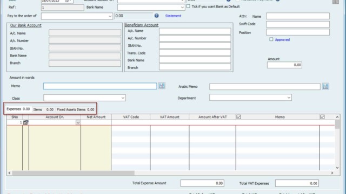The height and width of the screenshot is (194, 346).
Task: Click the grid's horizontal scrollbar thumb
Action: 74,173
